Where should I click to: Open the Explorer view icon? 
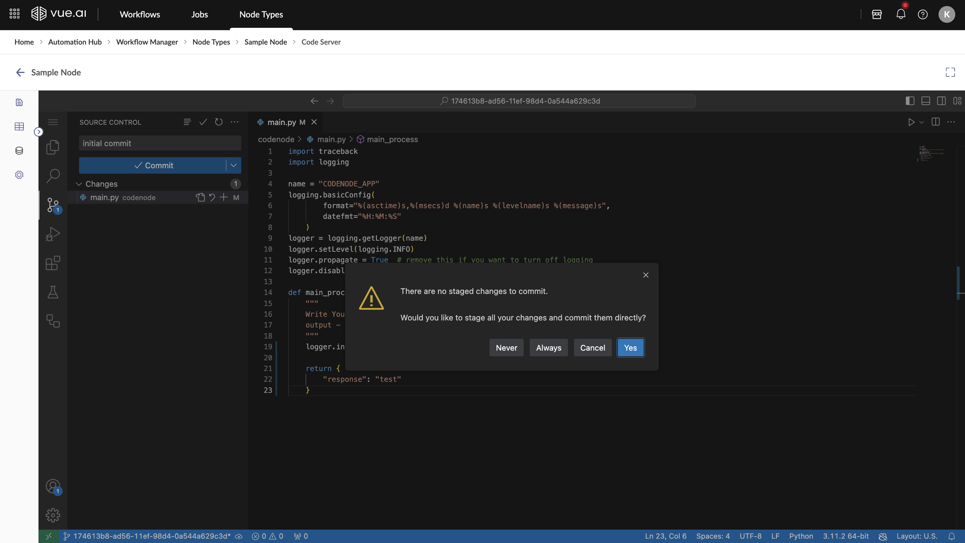click(x=53, y=147)
